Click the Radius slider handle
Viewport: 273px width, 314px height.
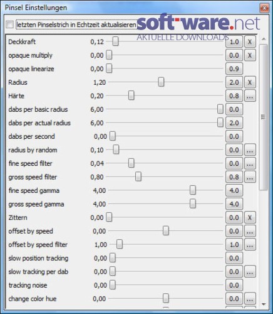(x=161, y=82)
